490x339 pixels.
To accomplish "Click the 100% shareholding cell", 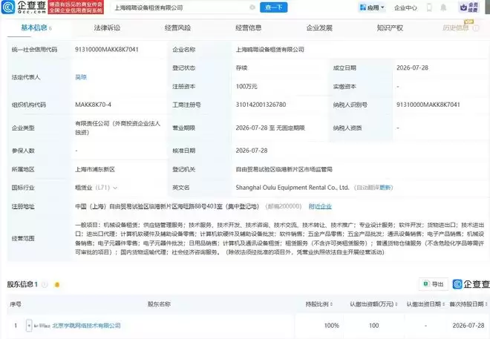I will click(332, 326).
